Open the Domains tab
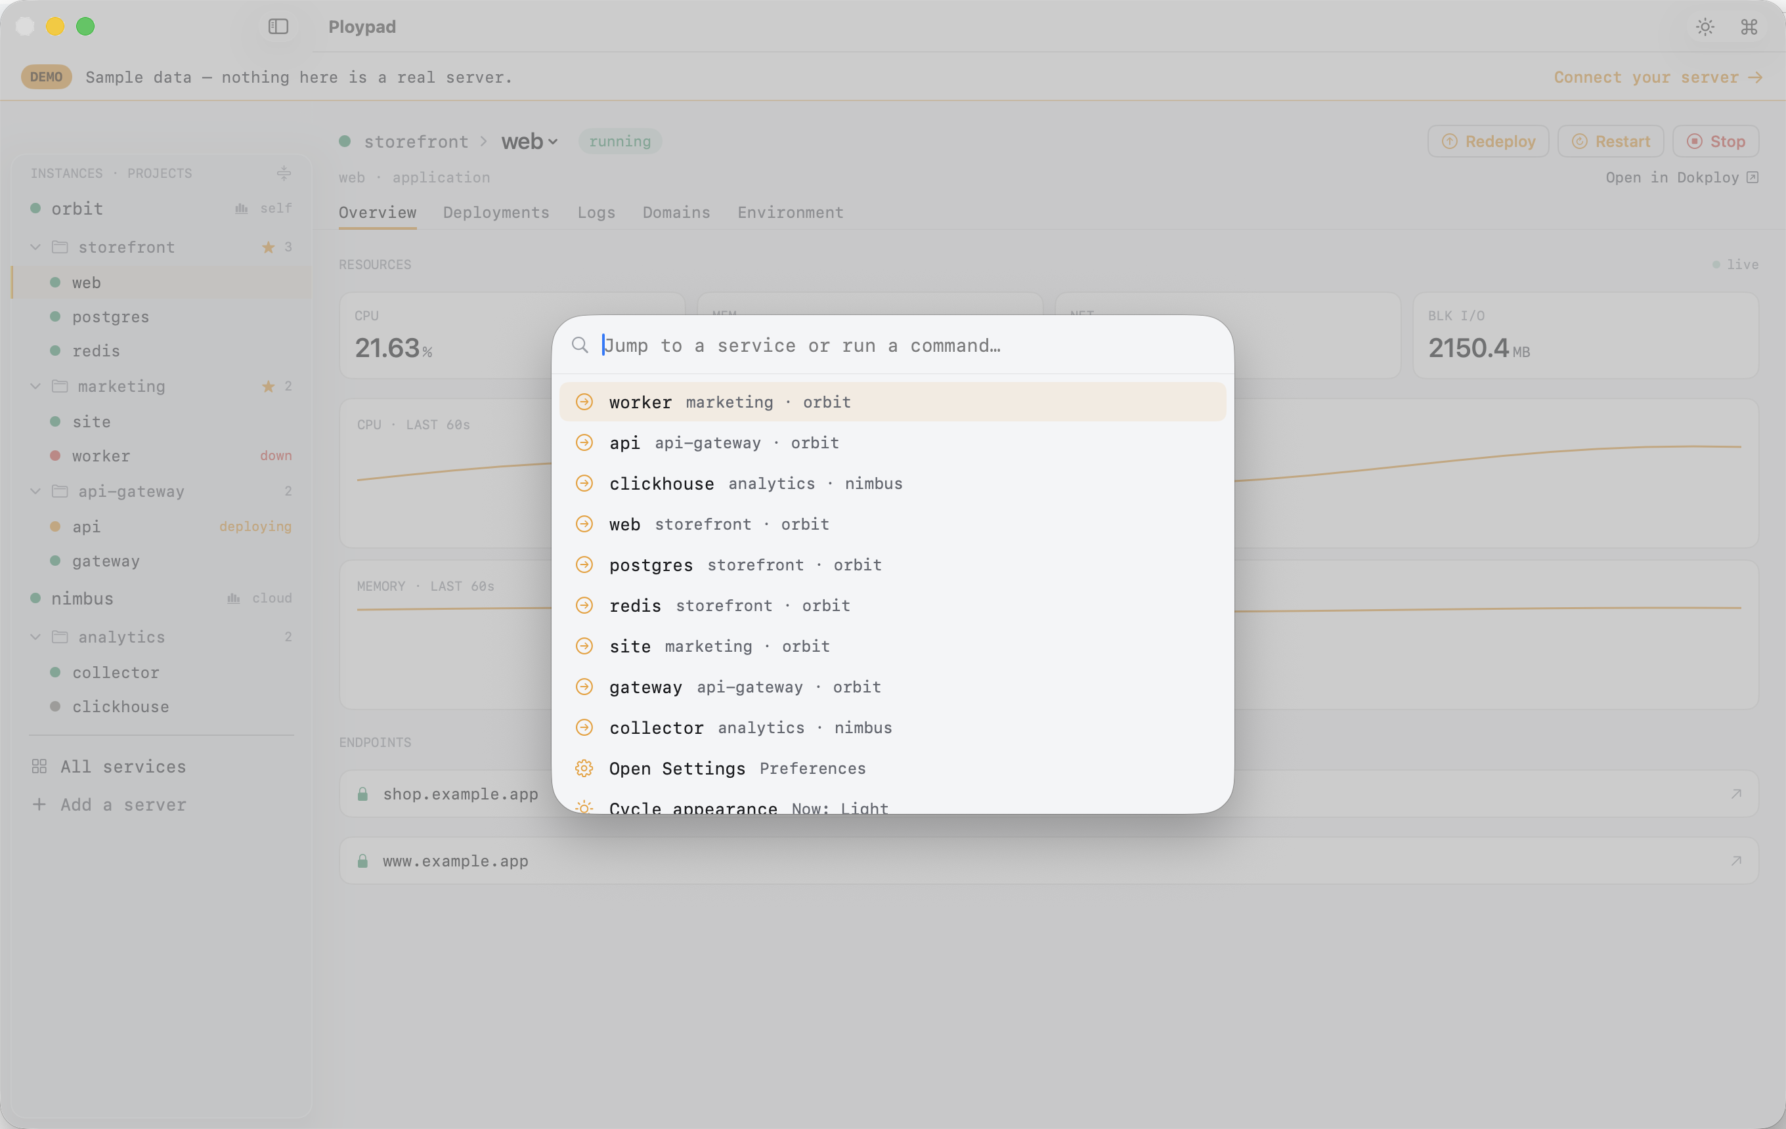1786x1129 pixels. click(x=676, y=213)
